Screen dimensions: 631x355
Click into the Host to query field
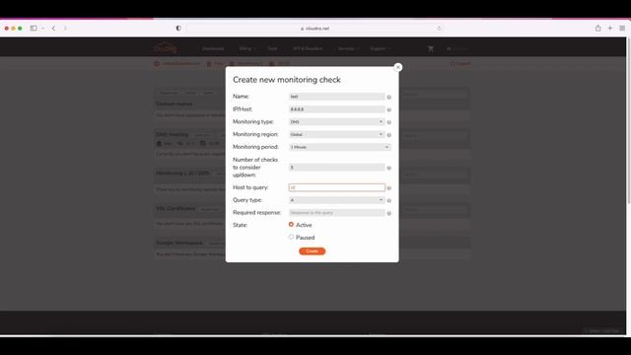(336, 187)
